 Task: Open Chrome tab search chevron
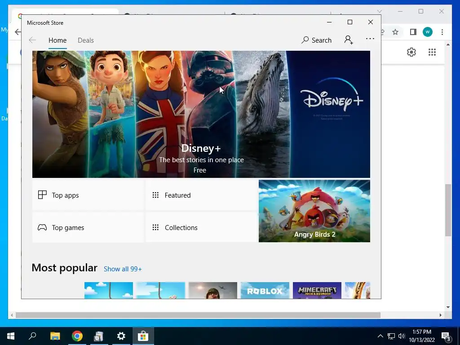(x=379, y=11)
